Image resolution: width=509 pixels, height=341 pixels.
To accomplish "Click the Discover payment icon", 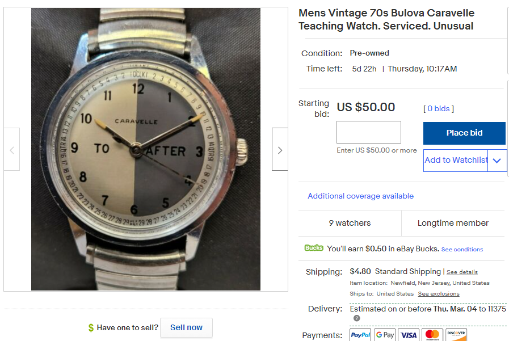I will pyautogui.click(x=456, y=335).
